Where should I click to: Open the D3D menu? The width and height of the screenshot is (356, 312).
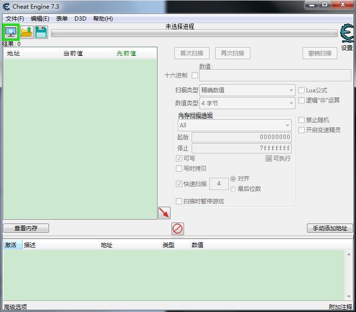pyautogui.click(x=80, y=19)
